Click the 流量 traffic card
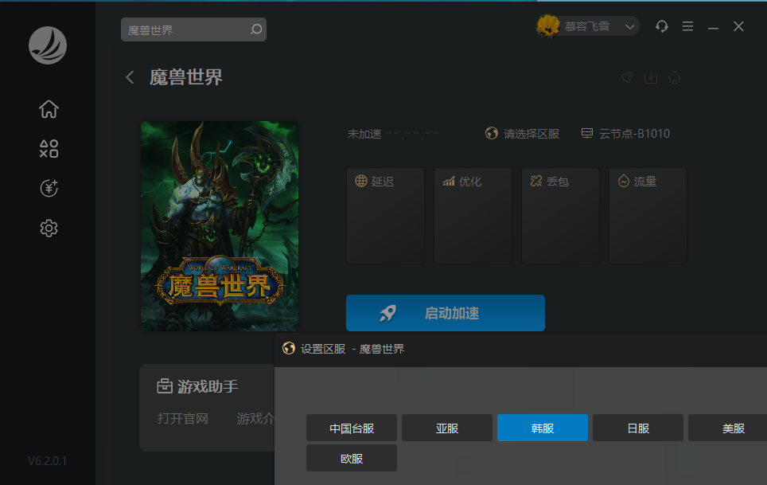The height and width of the screenshot is (485, 767). pos(648,216)
